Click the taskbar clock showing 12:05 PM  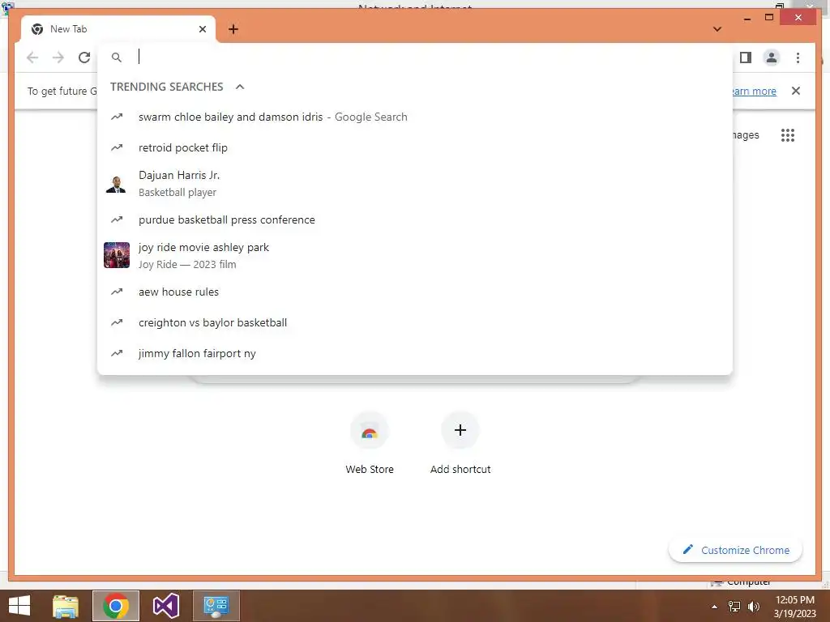point(794,607)
